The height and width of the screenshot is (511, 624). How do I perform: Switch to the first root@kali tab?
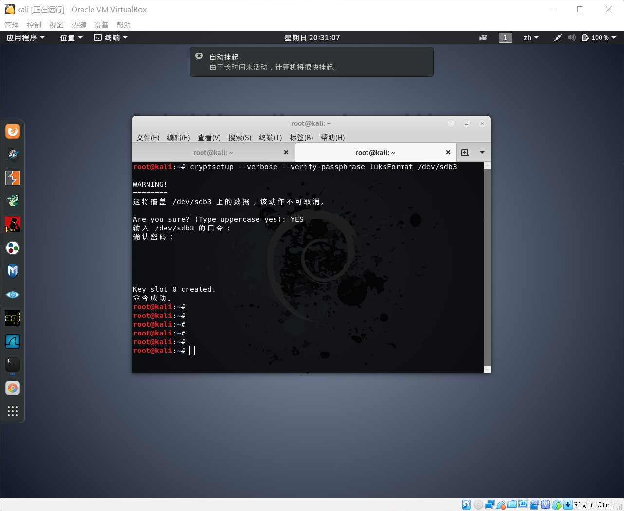[213, 152]
